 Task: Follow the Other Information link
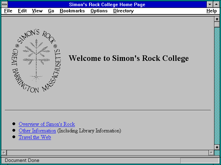(x=37, y=131)
